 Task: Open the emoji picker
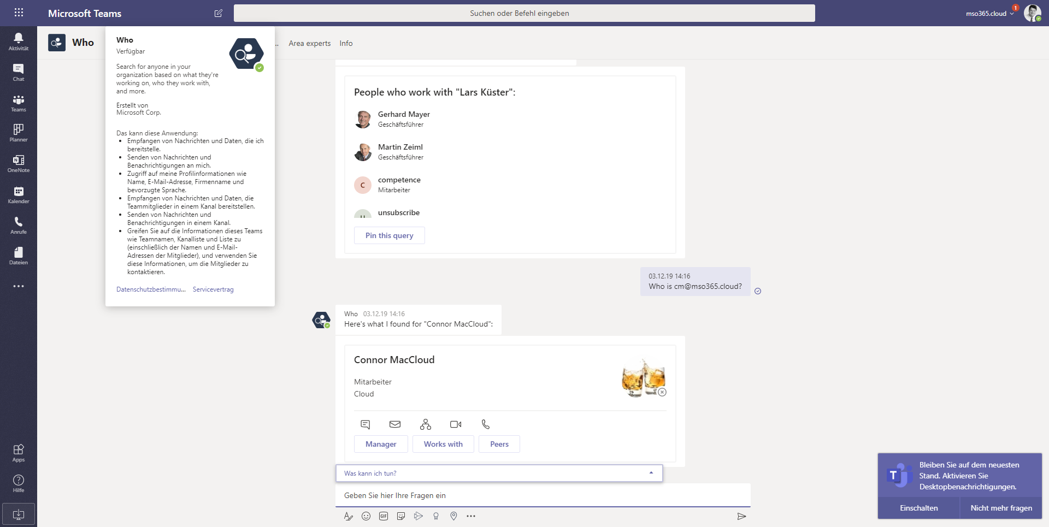pos(366,516)
